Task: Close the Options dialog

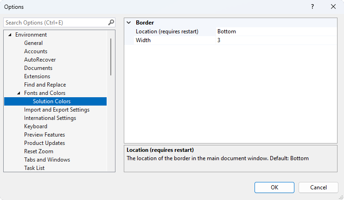Action: click(x=333, y=7)
